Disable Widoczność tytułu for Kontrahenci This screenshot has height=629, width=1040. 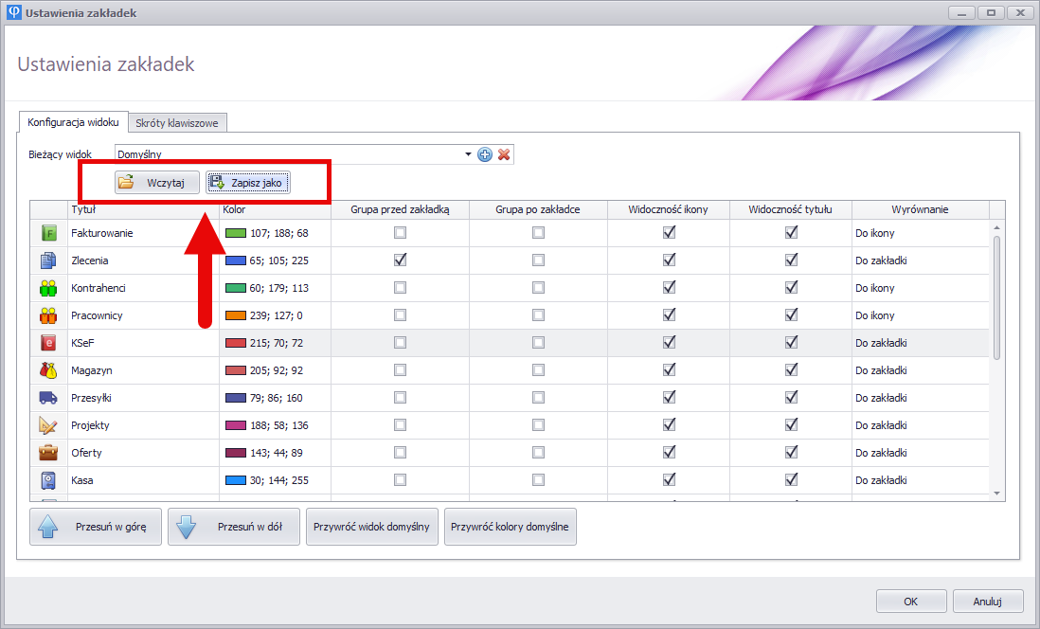tap(791, 287)
